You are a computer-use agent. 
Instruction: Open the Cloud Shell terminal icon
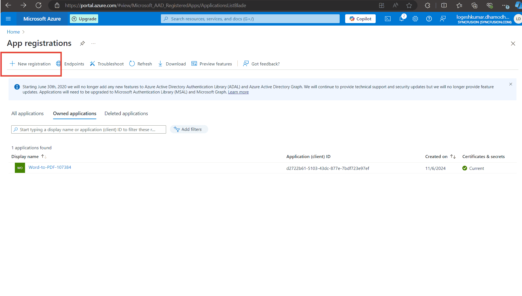pyautogui.click(x=388, y=19)
